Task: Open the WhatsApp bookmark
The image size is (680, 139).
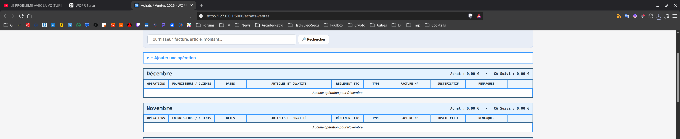Action: [x=79, y=25]
